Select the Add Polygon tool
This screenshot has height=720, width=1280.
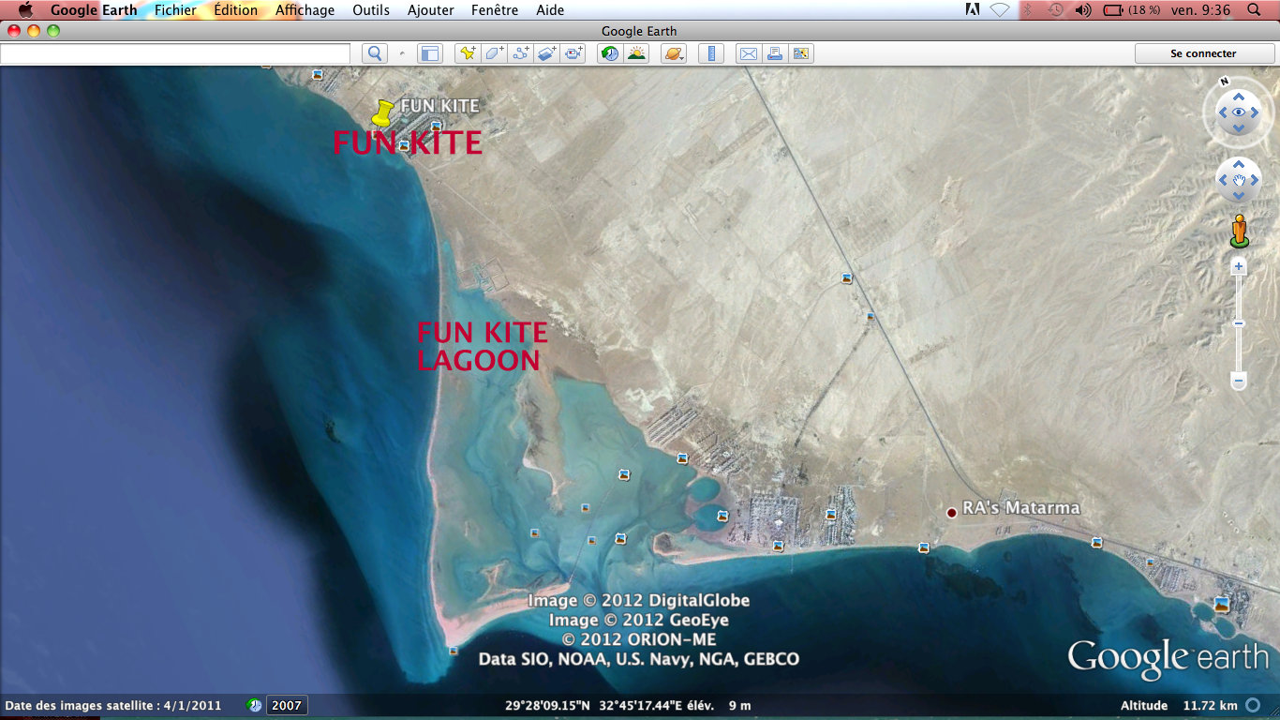point(495,53)
